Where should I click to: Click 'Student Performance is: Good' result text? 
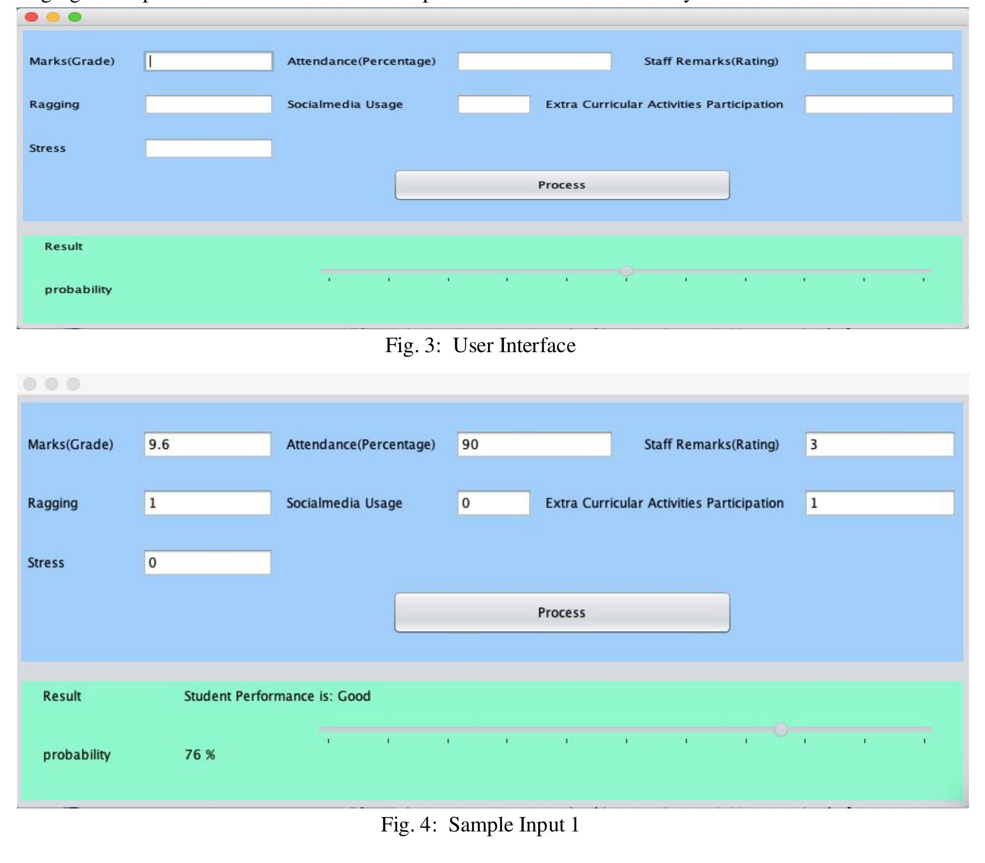pyautogui.click(x=277, y=696)
